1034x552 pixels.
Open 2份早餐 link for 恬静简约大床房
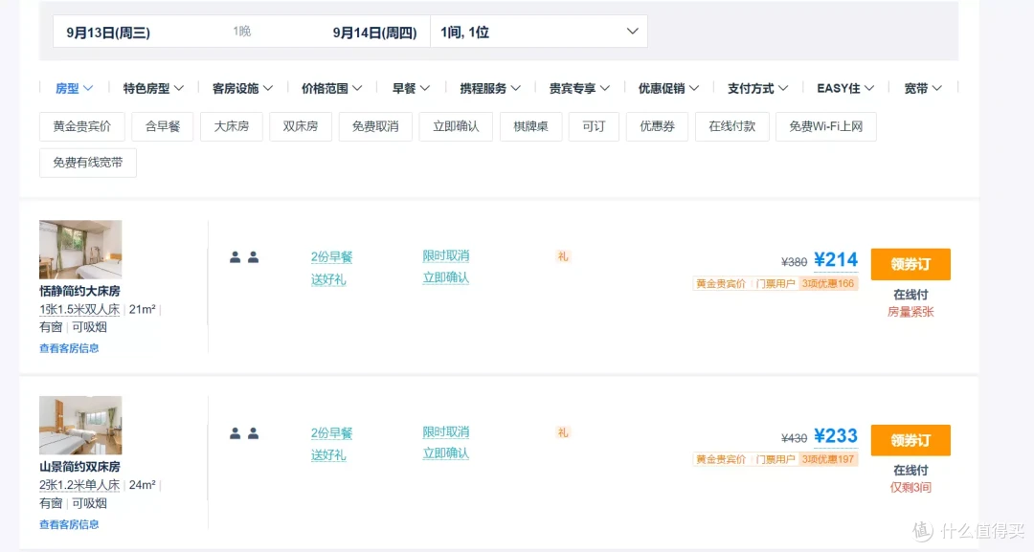tap(331, 257)
